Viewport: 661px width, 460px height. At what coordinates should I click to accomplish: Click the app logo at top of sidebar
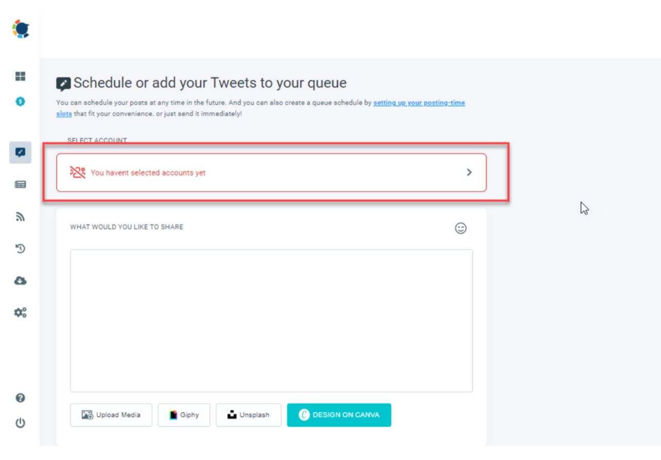20,29
